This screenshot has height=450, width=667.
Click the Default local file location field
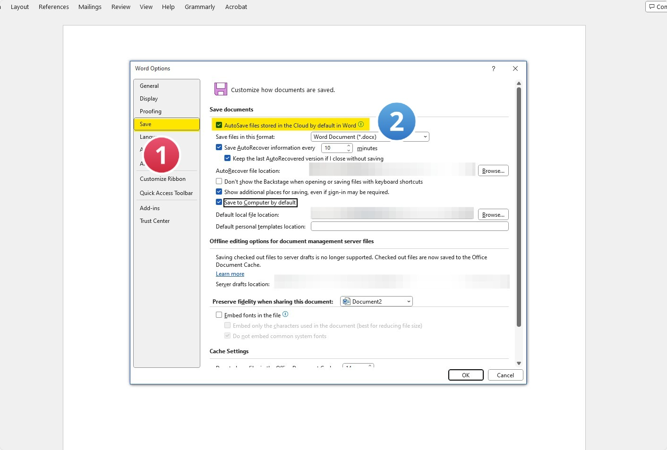coord(392,213)
